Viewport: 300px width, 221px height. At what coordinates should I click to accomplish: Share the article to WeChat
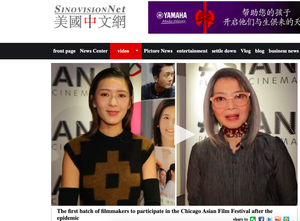253,219
